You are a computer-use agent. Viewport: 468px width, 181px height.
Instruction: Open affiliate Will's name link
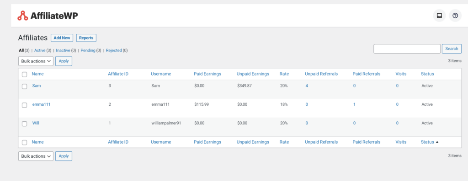36,123
